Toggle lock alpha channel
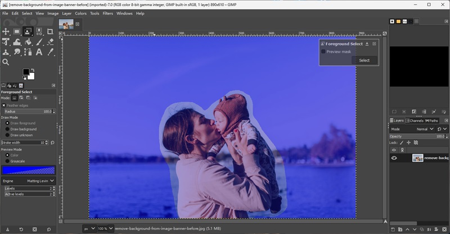Screen dimensions: 450x234 click(x=416, y=143)
